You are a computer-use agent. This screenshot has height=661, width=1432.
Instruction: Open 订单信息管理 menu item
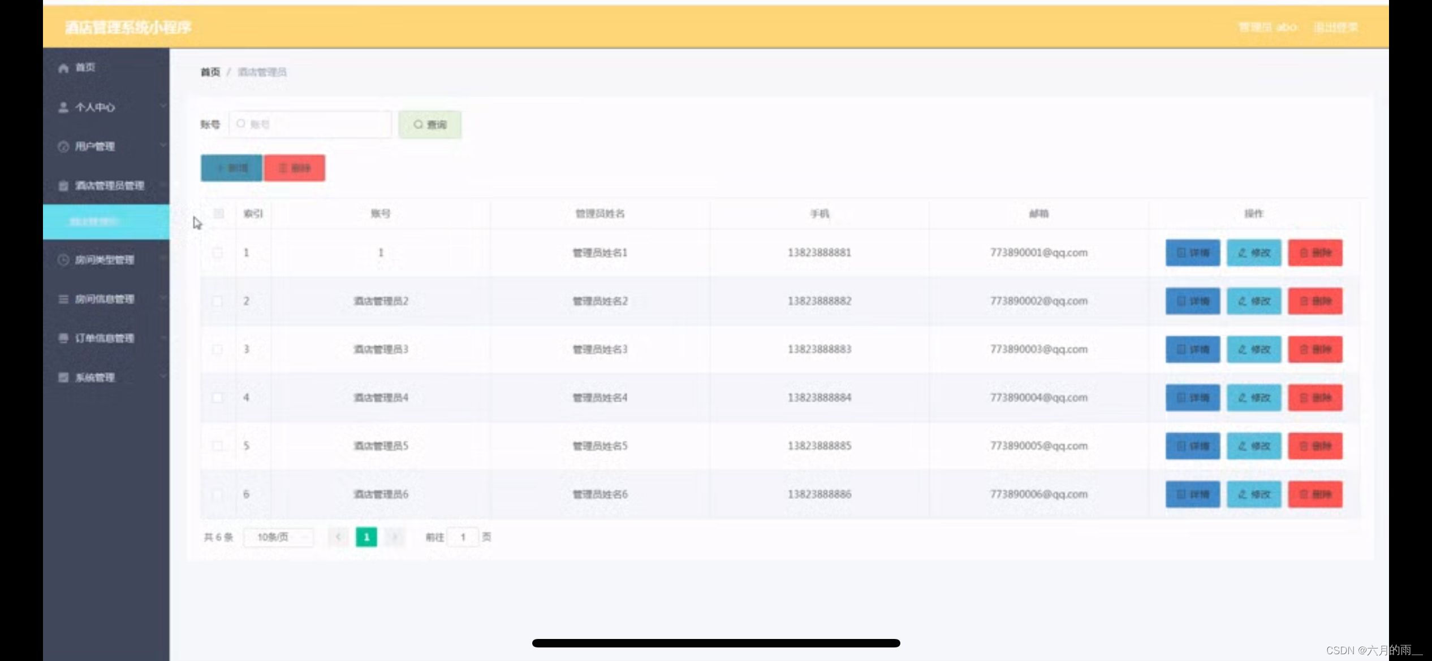tap(106, 338)
